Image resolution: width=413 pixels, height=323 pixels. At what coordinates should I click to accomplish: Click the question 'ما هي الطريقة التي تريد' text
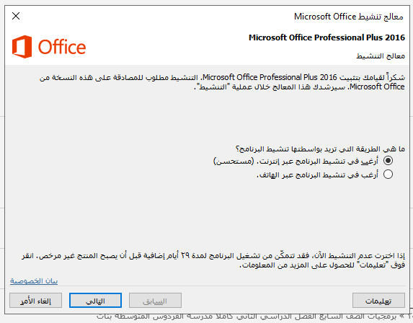(320, 149)
